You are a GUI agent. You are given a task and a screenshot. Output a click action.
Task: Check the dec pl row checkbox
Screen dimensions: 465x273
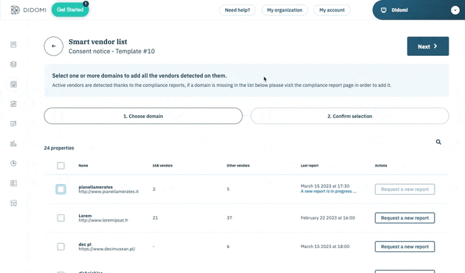tap(61, 247)
